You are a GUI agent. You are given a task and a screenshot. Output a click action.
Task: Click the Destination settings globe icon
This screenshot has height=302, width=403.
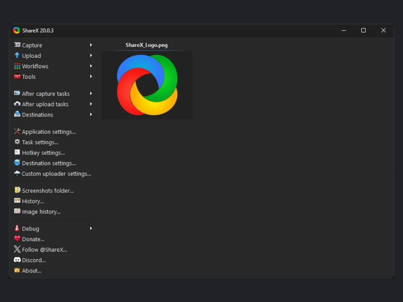17,163
